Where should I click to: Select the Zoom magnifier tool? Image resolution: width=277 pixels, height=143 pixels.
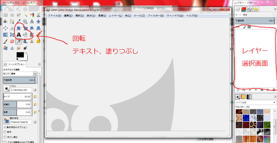25,22
